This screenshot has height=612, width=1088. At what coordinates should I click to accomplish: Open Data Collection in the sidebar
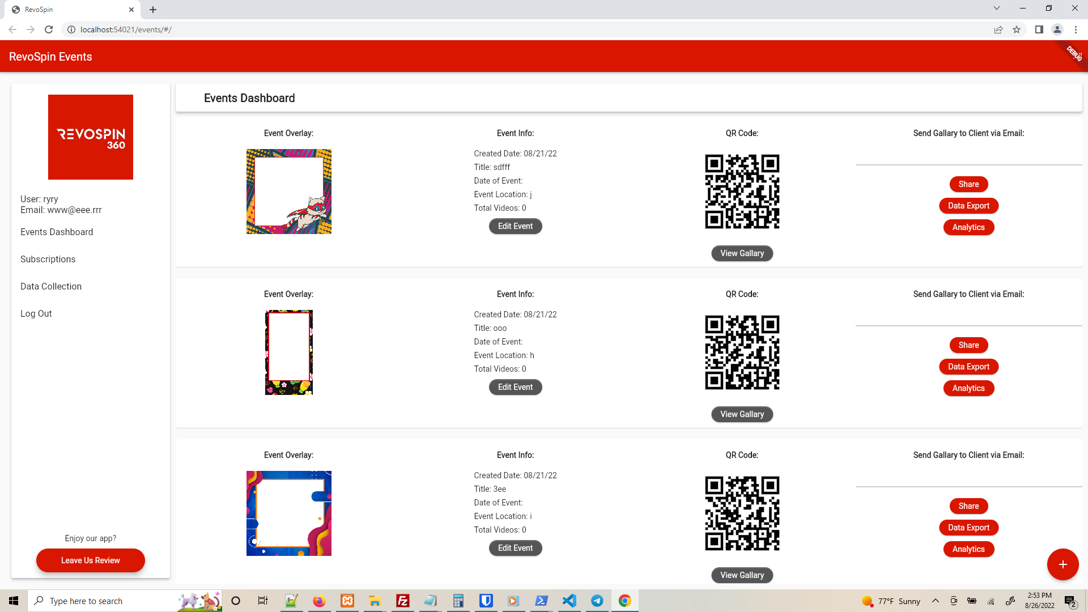pos(51,286)
